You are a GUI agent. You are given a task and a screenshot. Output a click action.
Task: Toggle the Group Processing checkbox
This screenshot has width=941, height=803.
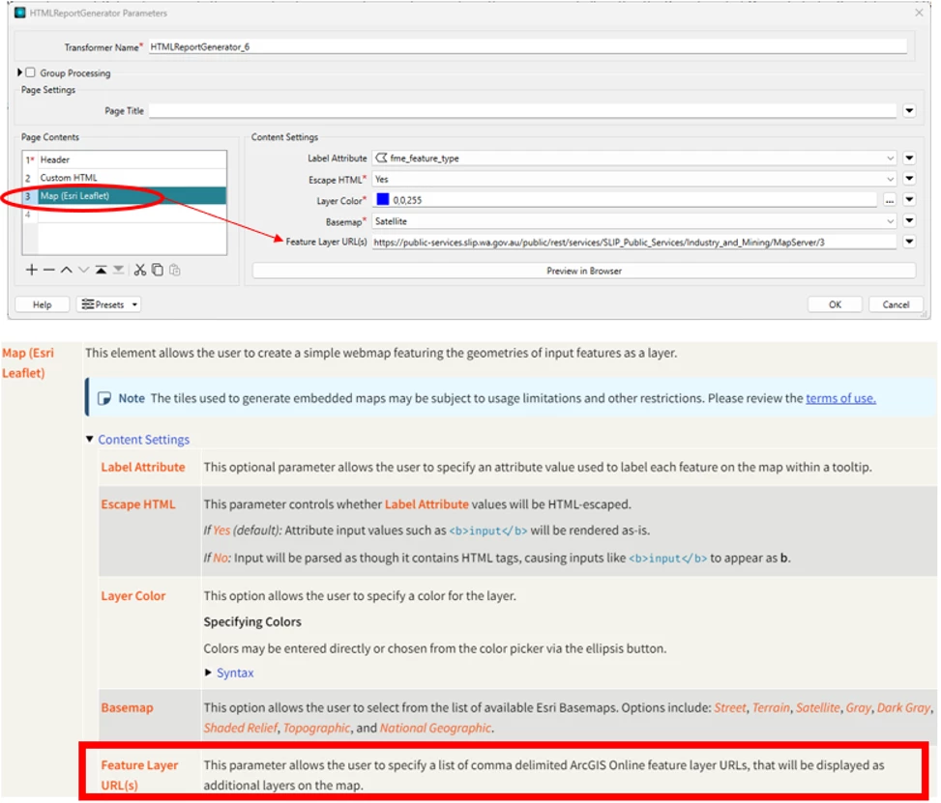tap(31, 72)
